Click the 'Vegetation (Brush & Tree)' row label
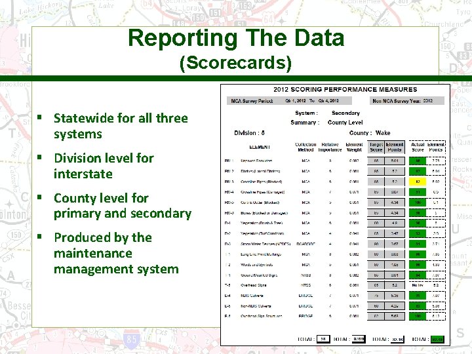 point(262,223)
